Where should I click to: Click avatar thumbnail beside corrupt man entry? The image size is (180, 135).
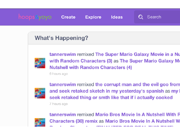[x=40, y=93]
